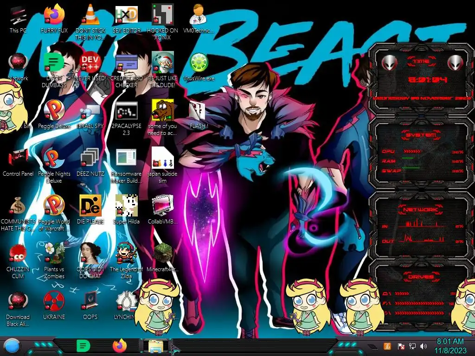The width and height of the screenshot is (475, 356).
Task: Open the taskbar clock showing 8:01 AM
Action: tap(450, 346)
